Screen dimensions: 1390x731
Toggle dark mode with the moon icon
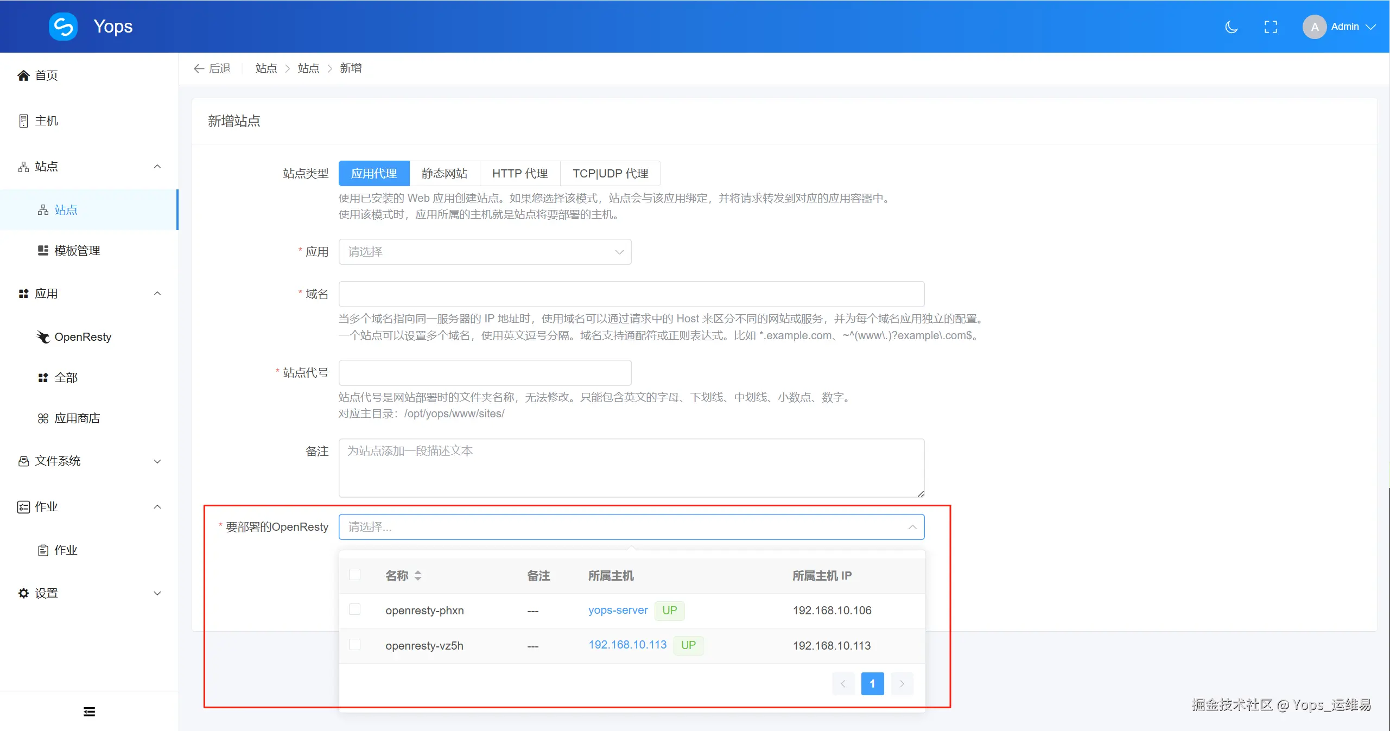point(1230,26)
